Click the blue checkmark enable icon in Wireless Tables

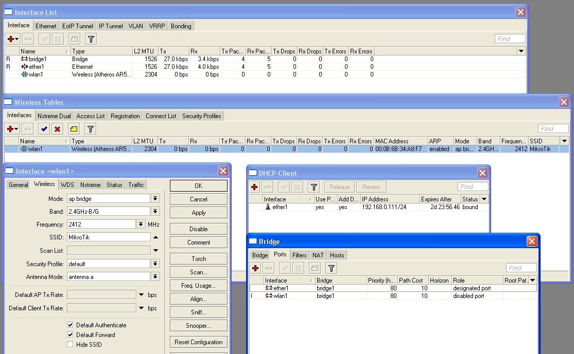[x=44, y=129]
